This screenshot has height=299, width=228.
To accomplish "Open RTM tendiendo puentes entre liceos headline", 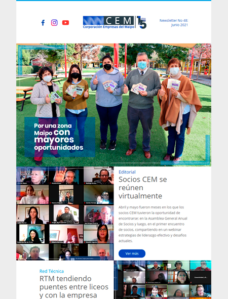I will tap(74, 287).
